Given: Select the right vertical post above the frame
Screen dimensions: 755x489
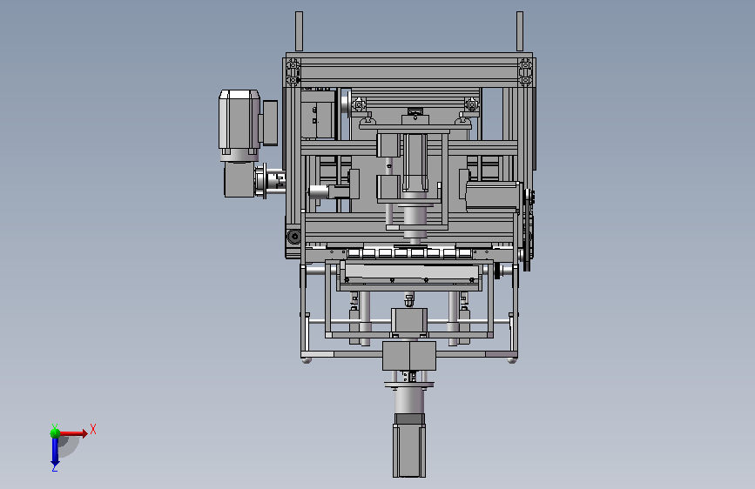Looking at the screenshot, I should pos(520,31).
